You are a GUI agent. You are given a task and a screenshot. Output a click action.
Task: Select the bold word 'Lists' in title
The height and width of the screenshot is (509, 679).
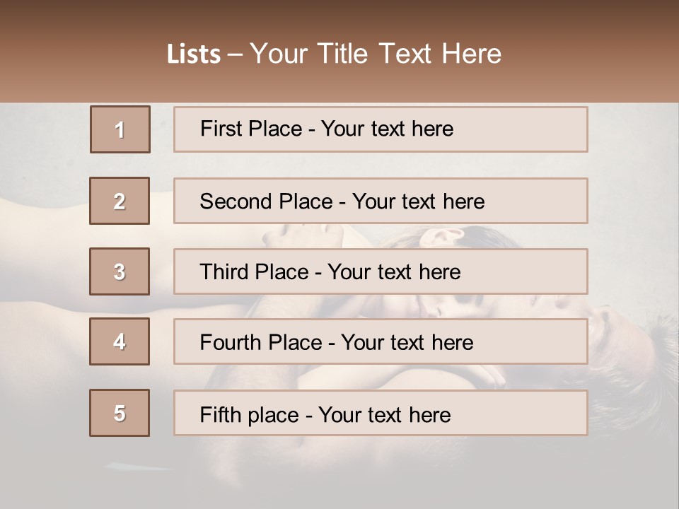[x=194, y=54]
